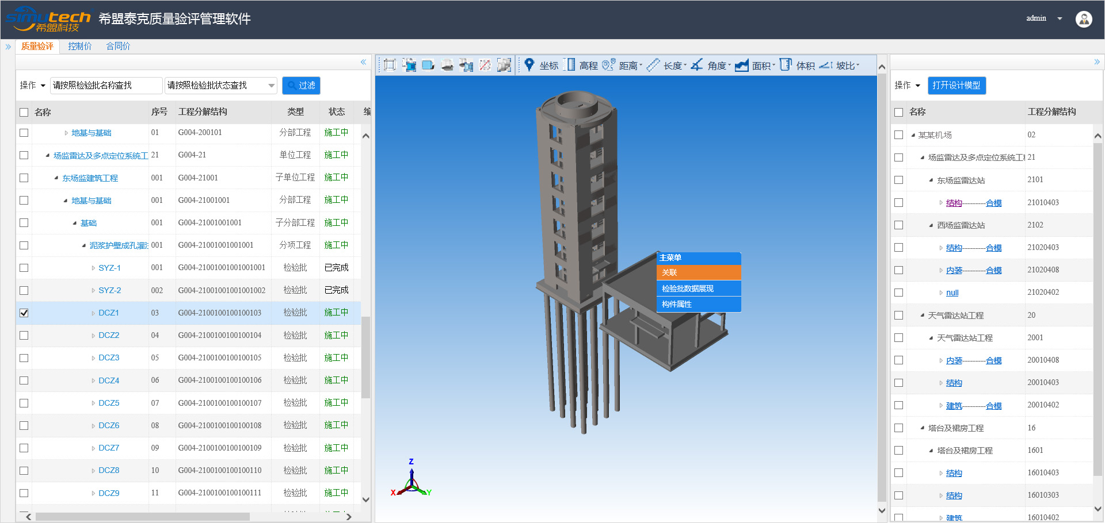Click the user avatar icon

1084,19
